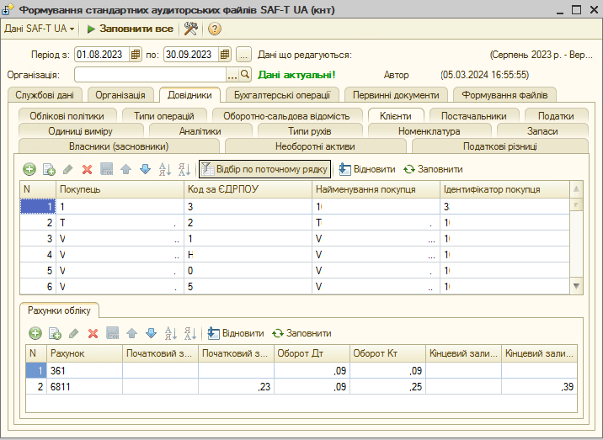
Task: Move client row down with blue arrow
Action: click(146, 169)
